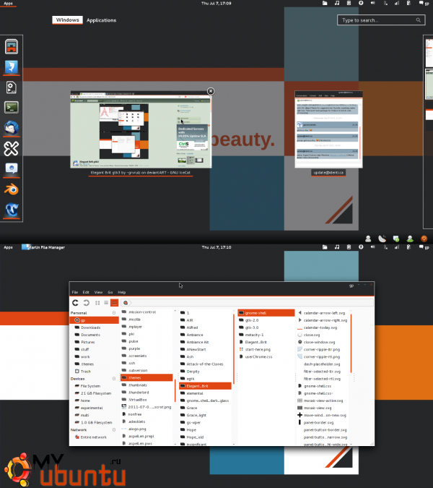Viewport: 433px width, 488px height.
Task: Toggle icon view in Marlin's toolbar
Action: [96, 302]
